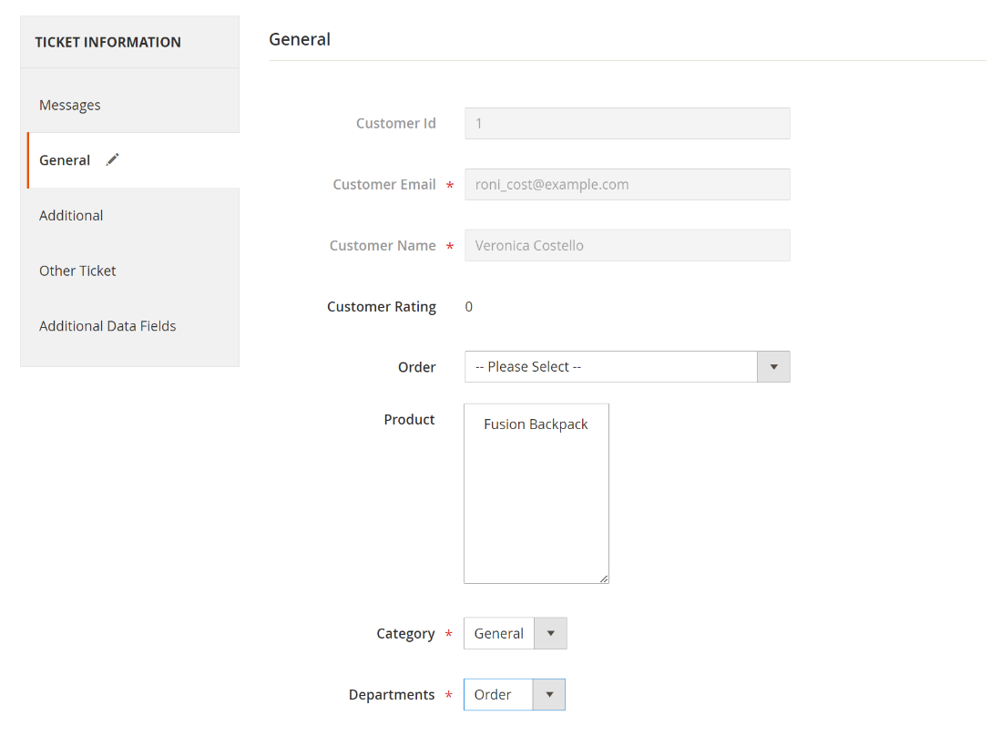Image resolution: width=1001 pixels, height=736 pixels.
Task: Click the Ticket Information panel header
Action: tap(107, 42)
